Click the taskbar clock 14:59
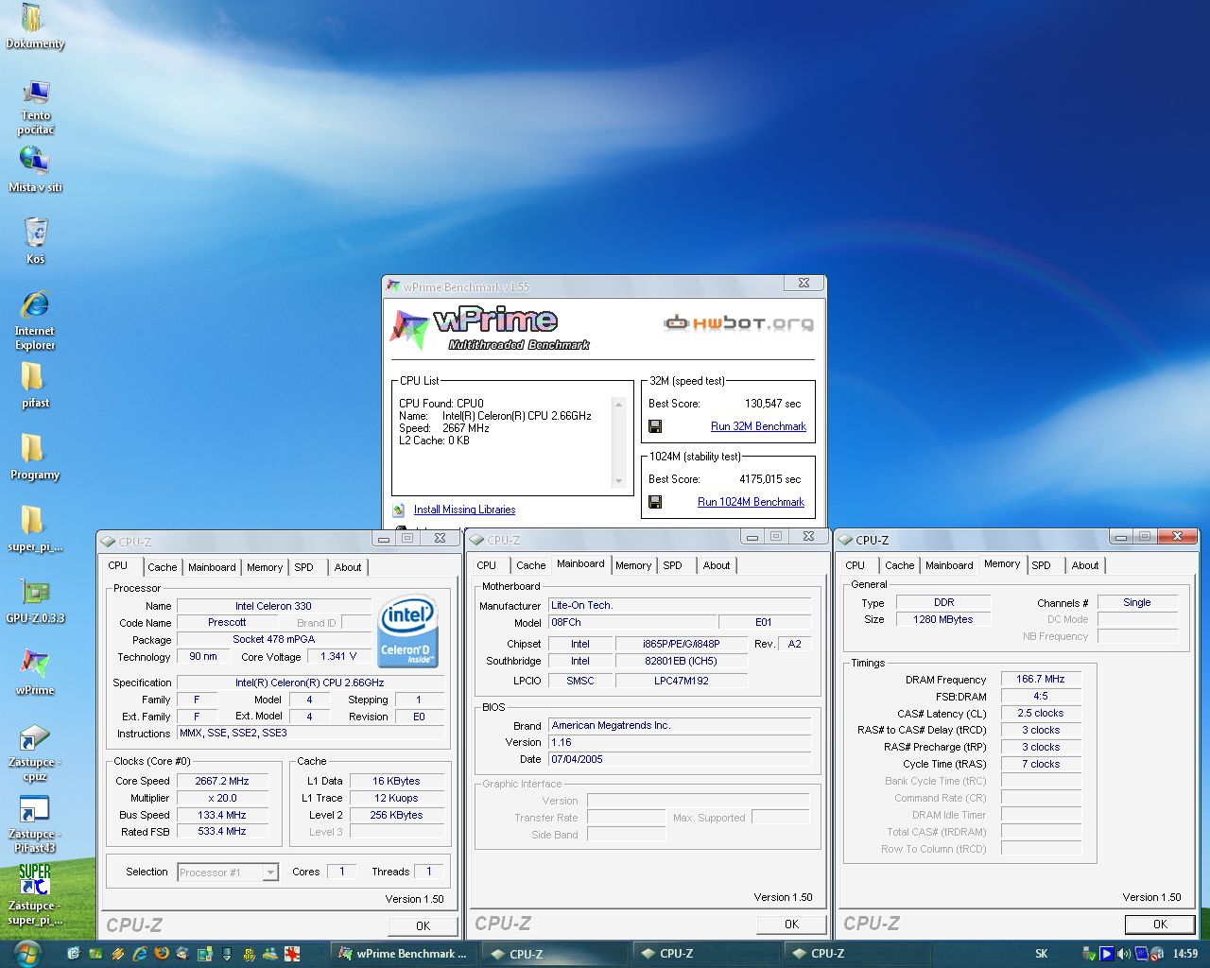This screenshot has width=1210, height=968. [x=1184, y=954]
